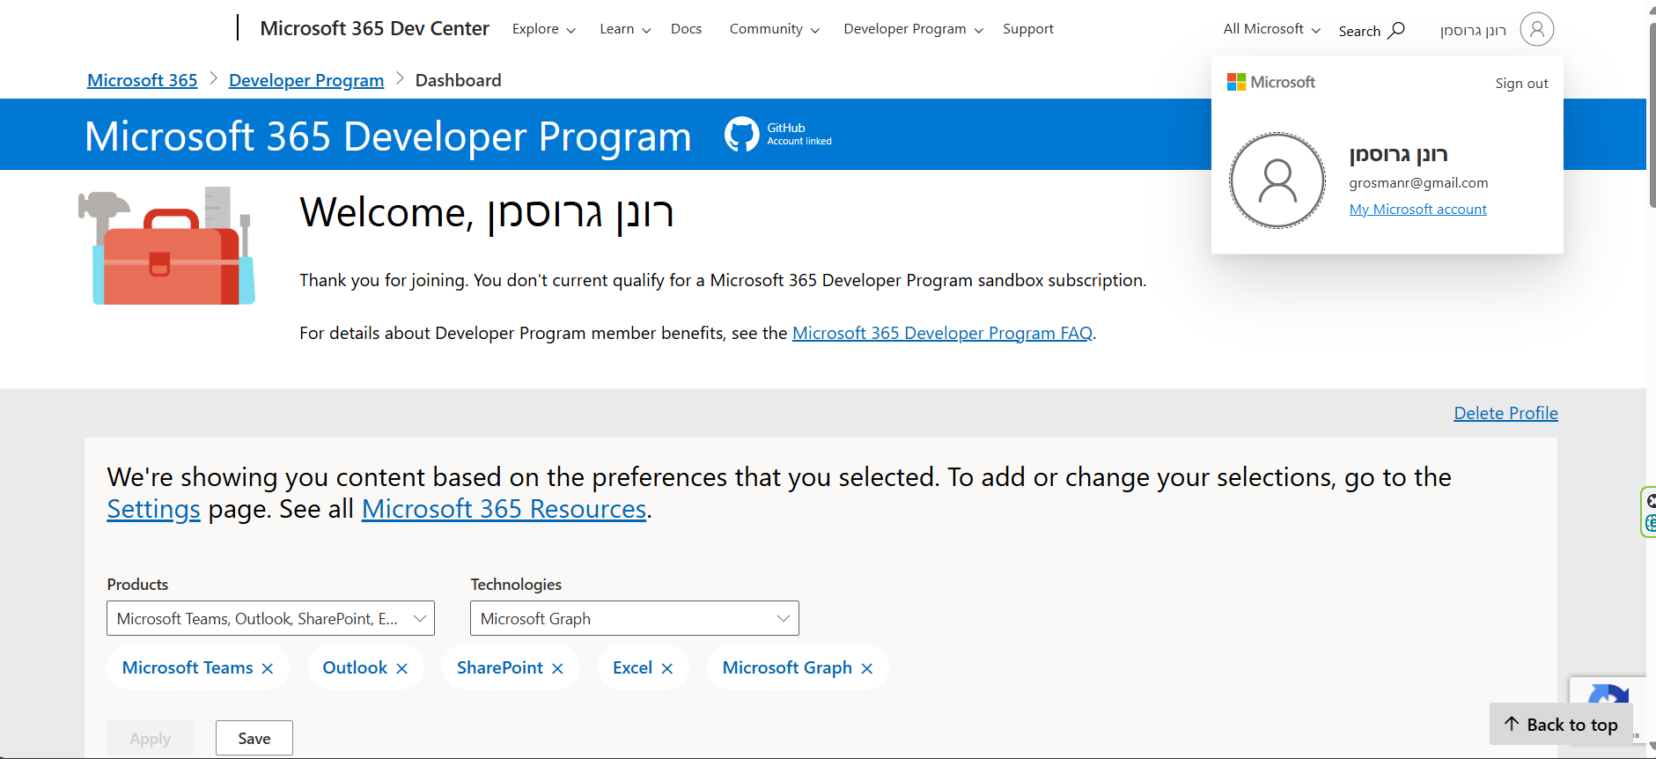
Task: Click the SharePoint tag label
Action: coord(500,667)
